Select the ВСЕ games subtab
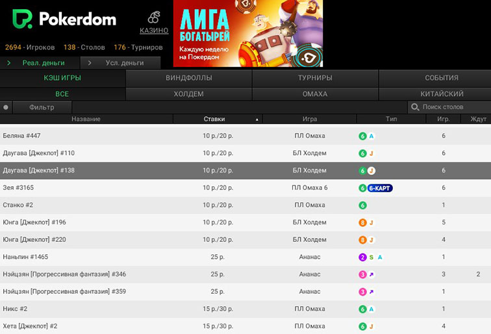Viewport: 491px width, 334px height. (x=62, y=94)
